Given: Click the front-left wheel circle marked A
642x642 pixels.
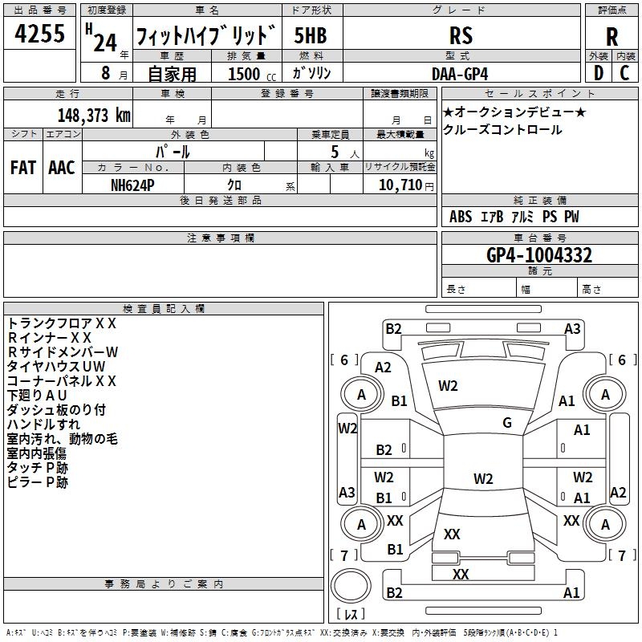Looking at the screenshot, I should point(361,394).
